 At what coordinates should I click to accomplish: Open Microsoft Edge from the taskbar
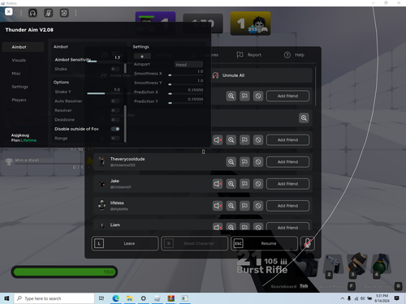point(116,298)
